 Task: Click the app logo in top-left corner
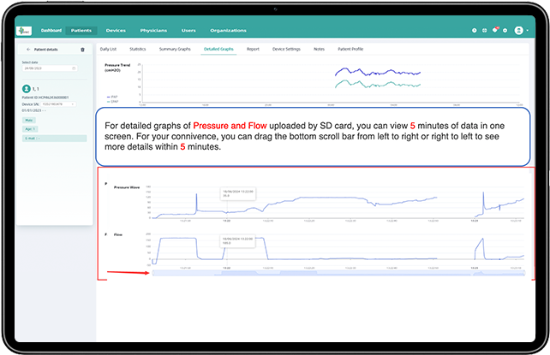click(x=21, y=31)
